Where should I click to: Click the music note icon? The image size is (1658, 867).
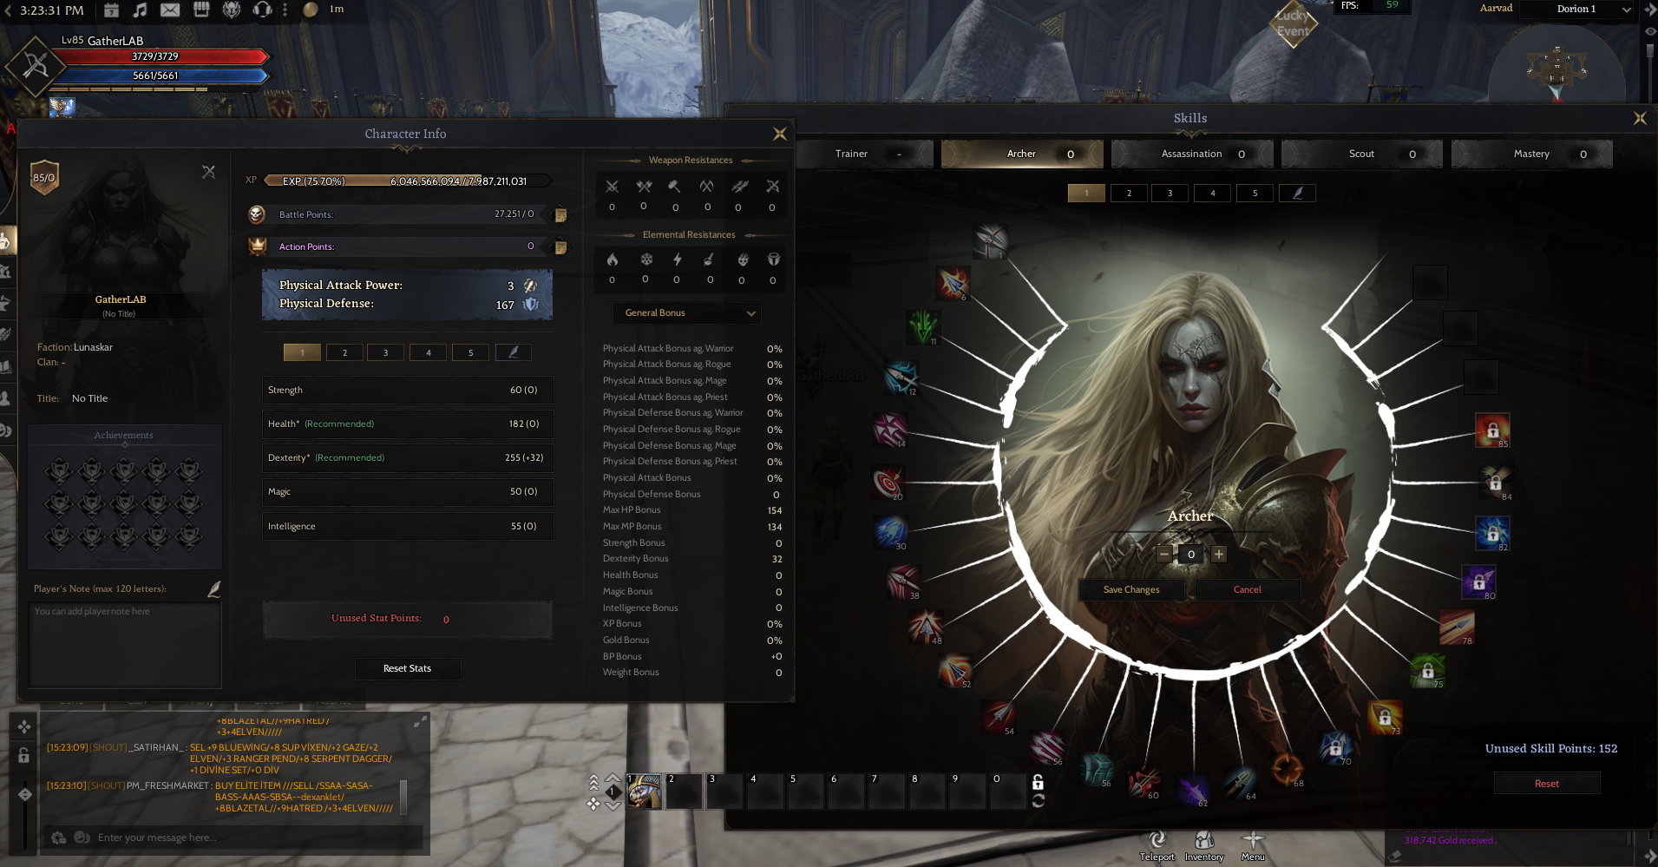(x=140, y=10)
